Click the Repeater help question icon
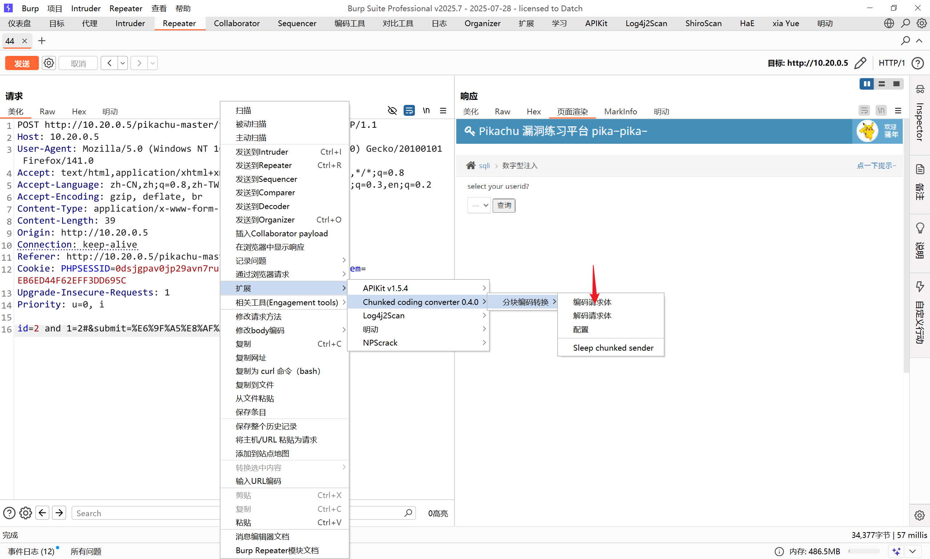Screen dimensions: 930x559 click(918, 63)
